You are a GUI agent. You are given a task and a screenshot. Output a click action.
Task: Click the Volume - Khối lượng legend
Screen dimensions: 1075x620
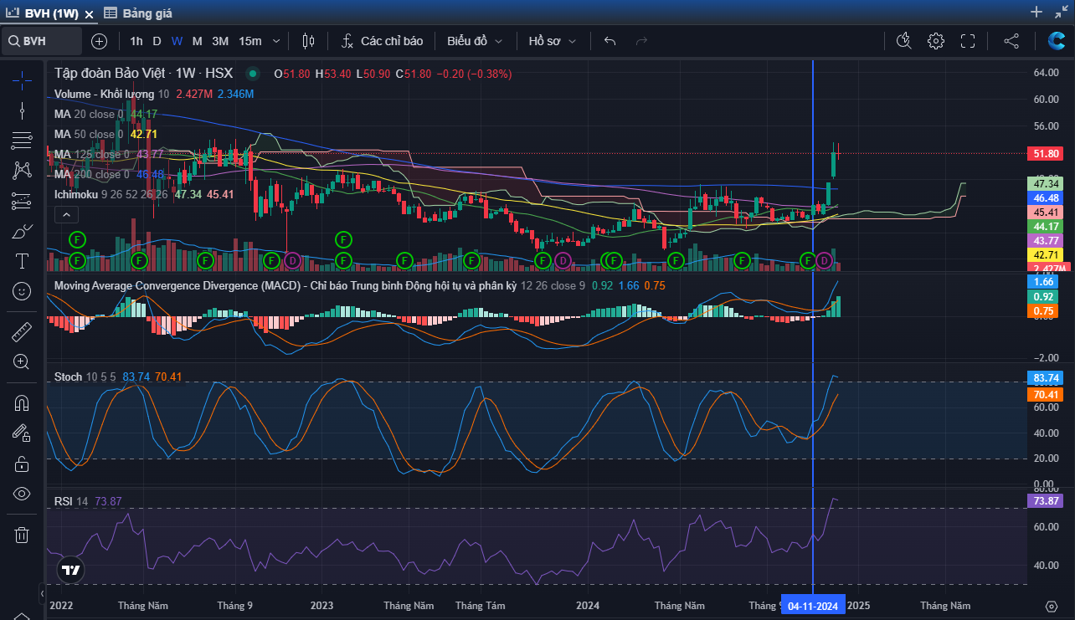click(x=104, y=94)
